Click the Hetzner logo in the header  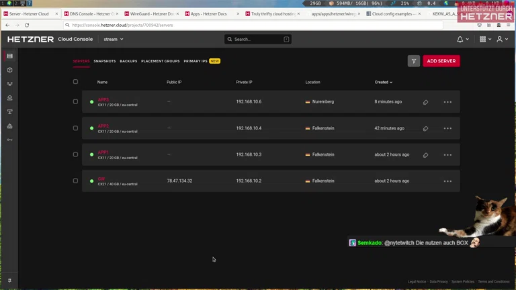[30, 39]
